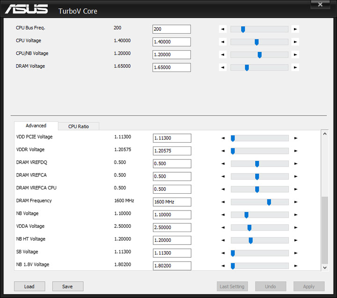Click the CPU/NB Voltage slider thumb
This screenshot has width=337, height=298.
tap(260, 55)
